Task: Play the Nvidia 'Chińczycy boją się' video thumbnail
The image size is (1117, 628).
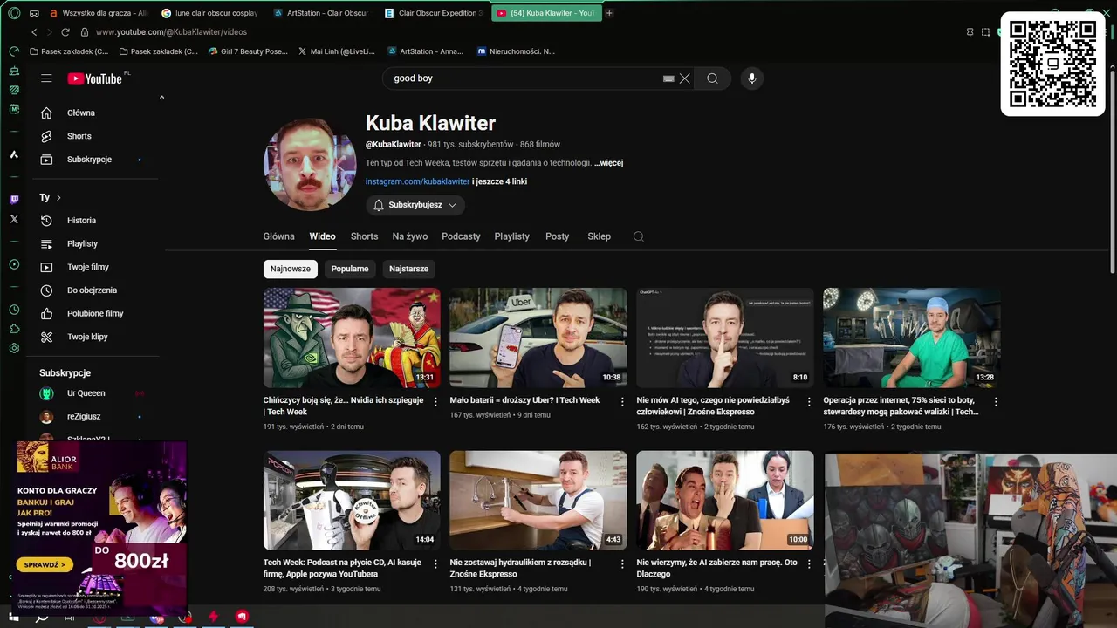Action: 352,338
